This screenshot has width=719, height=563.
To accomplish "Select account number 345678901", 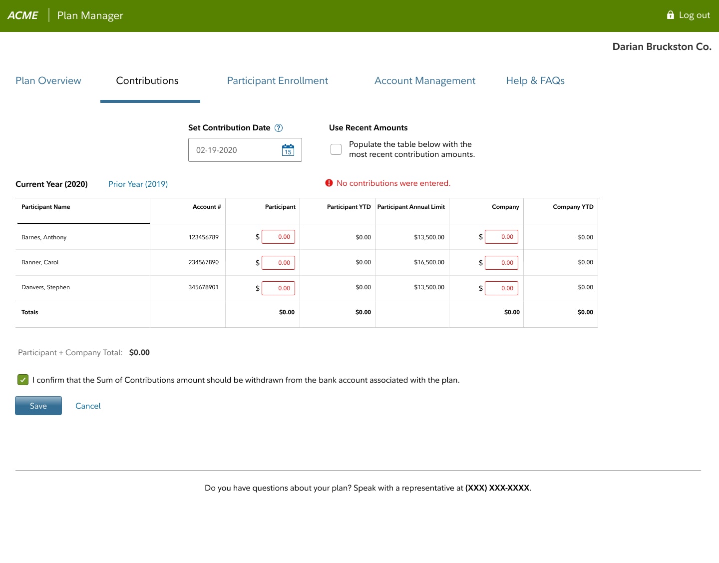I will click(x=204, y=287).
